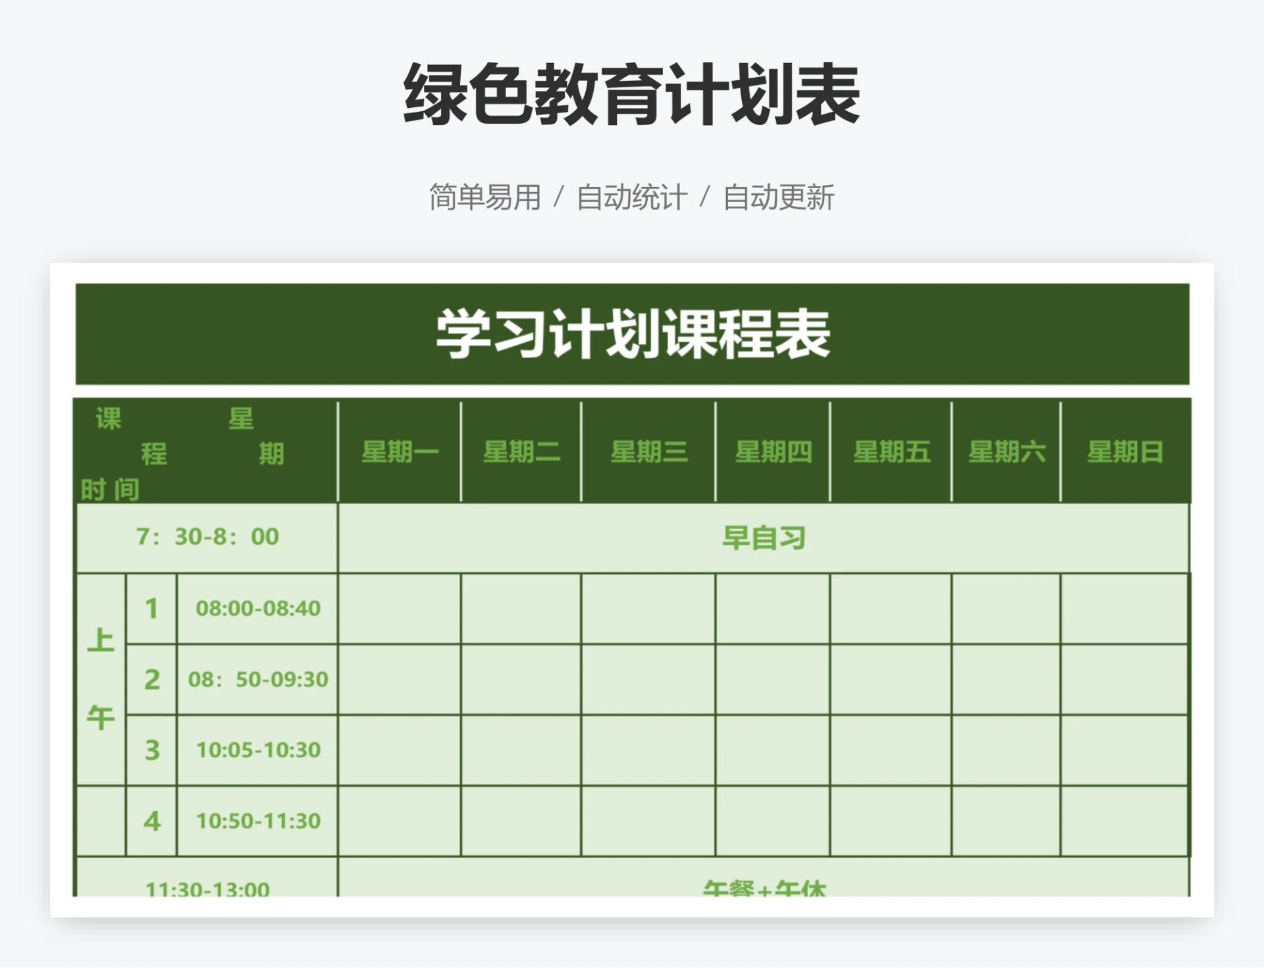
Task: Click the empty 星期一 period 1 cell
Action: click(398, 609)
